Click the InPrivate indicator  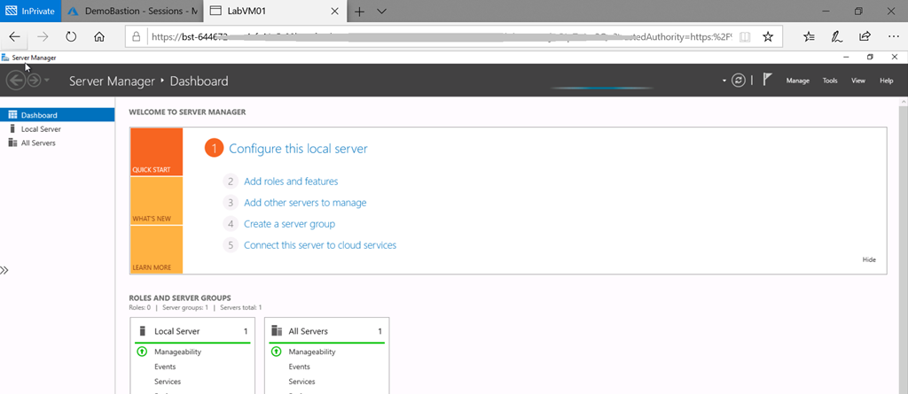click(x=31, y=11)
